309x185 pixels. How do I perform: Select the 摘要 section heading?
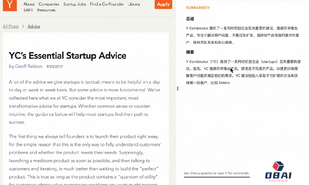point(190,52)
